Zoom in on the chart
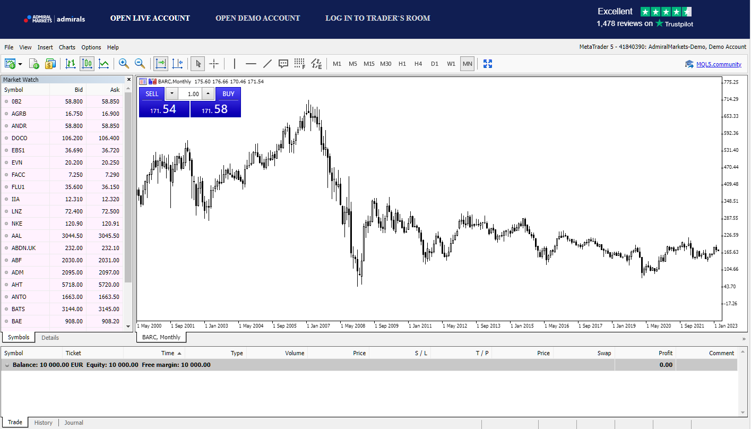This screenshot has width=751, height=429. pyautogui.click(x=124, y=64)
